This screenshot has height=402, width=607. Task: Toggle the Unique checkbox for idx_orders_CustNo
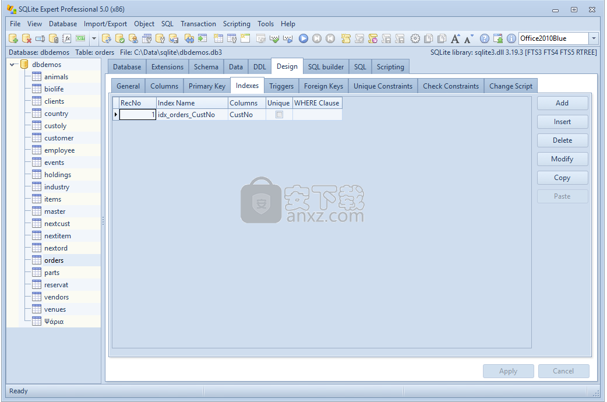pyautogui.click(x=279, y=115)
